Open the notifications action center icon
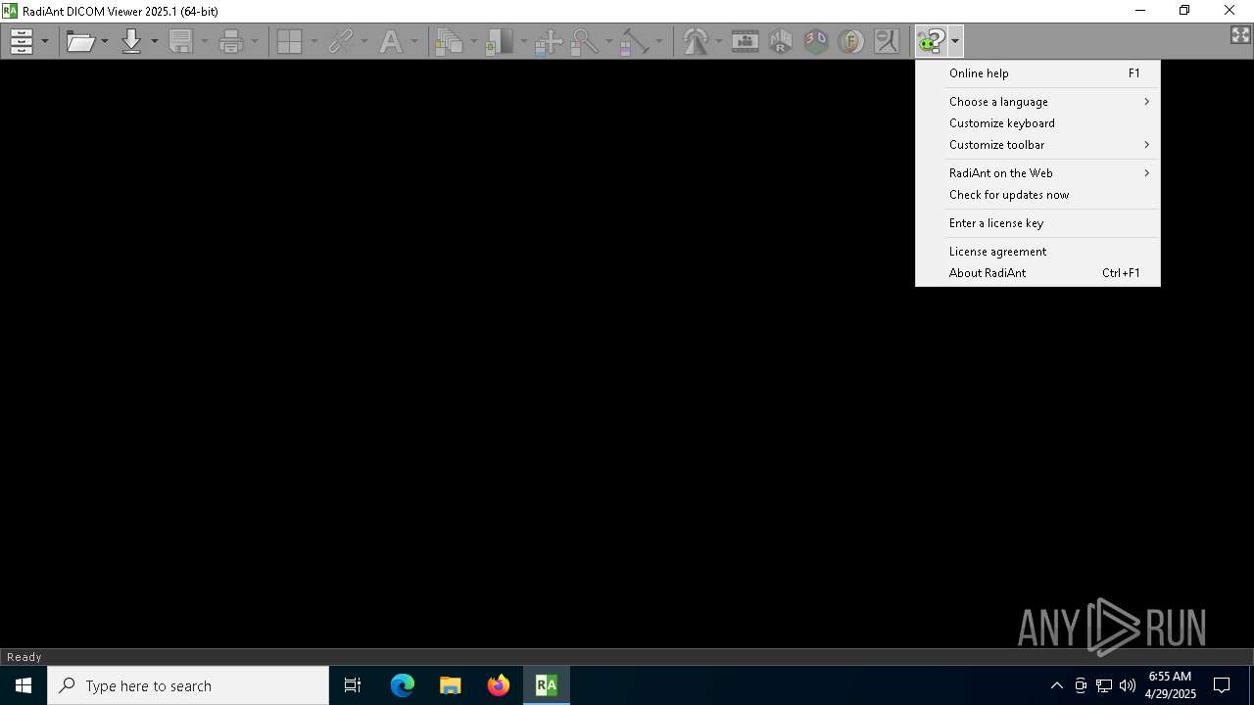 (x=1222, y=685)
